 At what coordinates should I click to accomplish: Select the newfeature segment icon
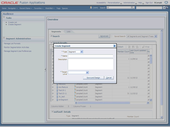coord(57,87)
